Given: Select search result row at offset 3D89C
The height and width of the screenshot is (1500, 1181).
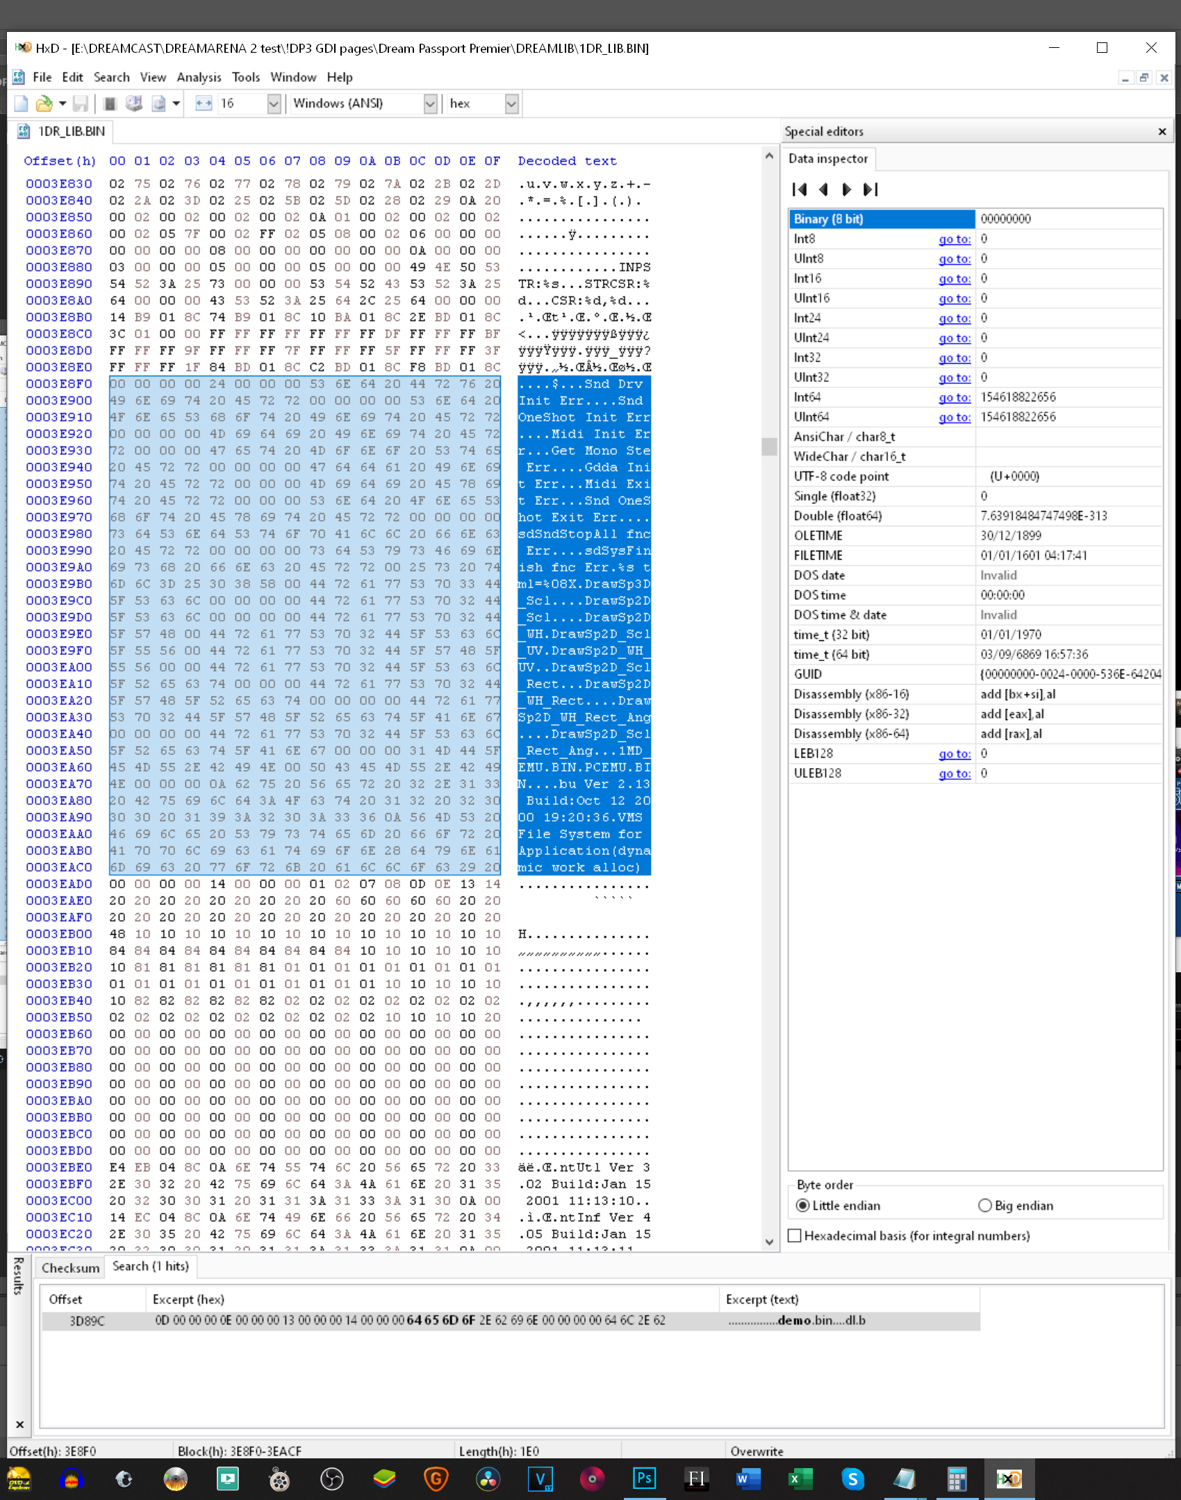Looking at the screenshot, I should point(511,1320).
